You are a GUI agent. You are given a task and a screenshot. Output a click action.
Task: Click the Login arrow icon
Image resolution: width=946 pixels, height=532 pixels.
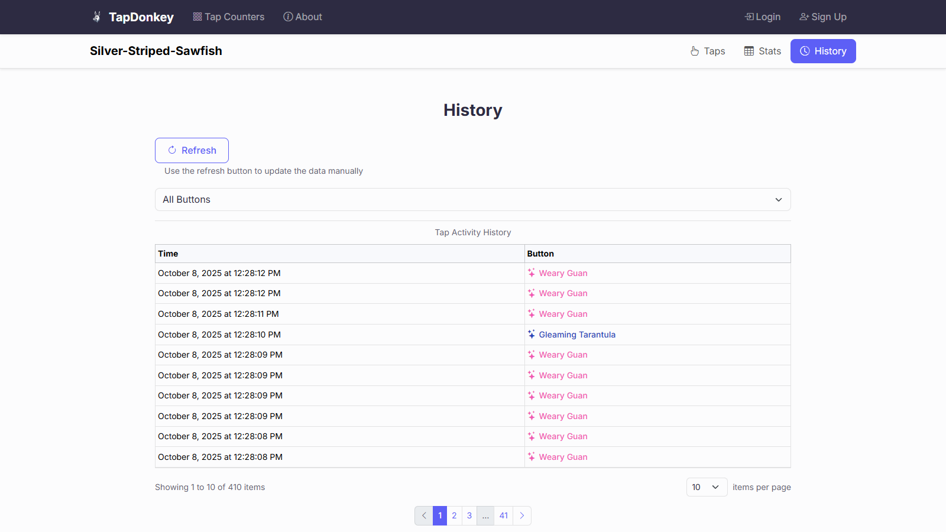[749, 17]
